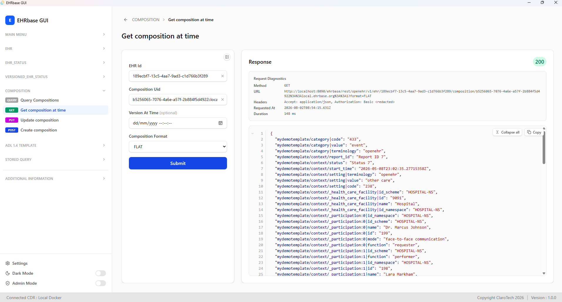Copy the response JSON
The width and height of the screenshot is (562, 302).
coord(534,132)
